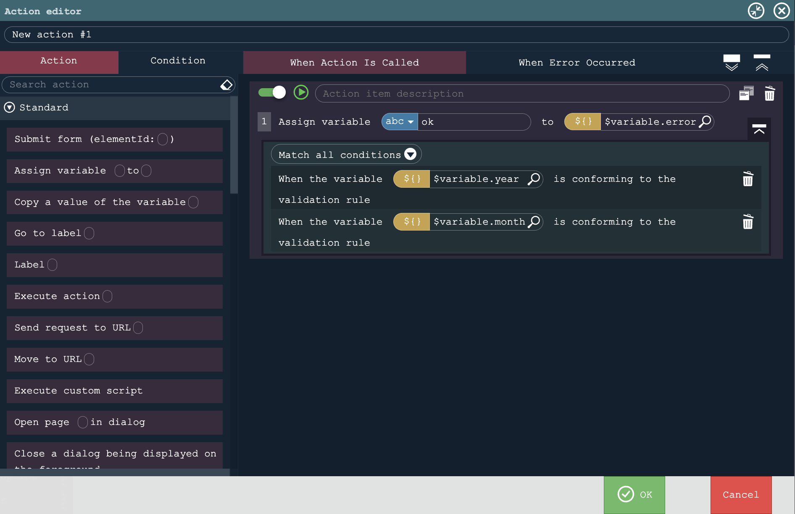Click the green OK button

[634, 495]
